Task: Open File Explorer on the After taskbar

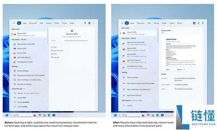Action: point(153,115)
